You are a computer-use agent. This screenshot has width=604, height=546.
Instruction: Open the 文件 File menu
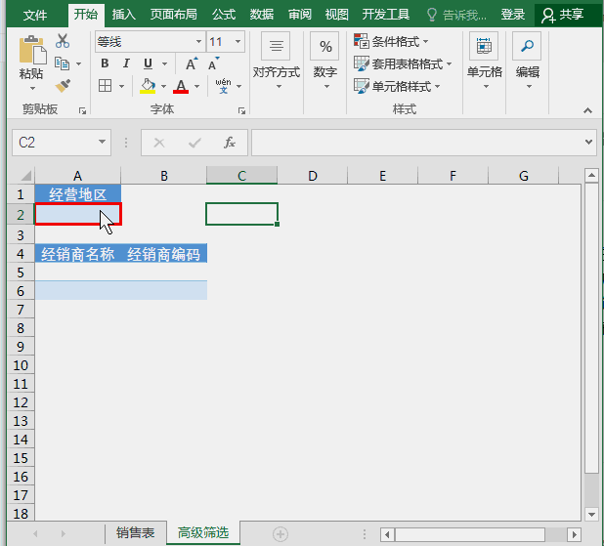[35, 15]
